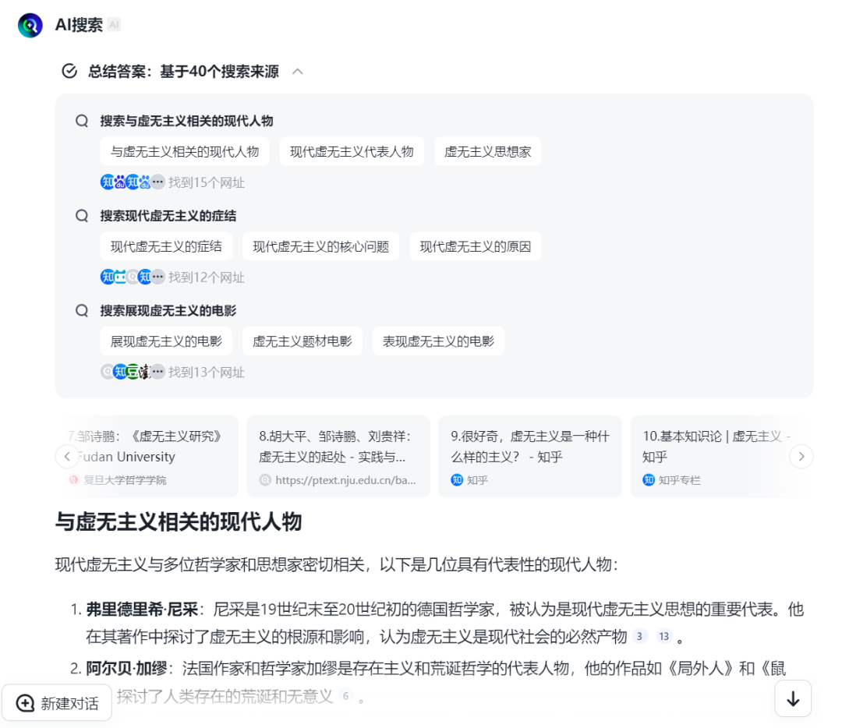
Task: Click the AI badge beside AI搜索 title
Action: (x=114, y=25)
